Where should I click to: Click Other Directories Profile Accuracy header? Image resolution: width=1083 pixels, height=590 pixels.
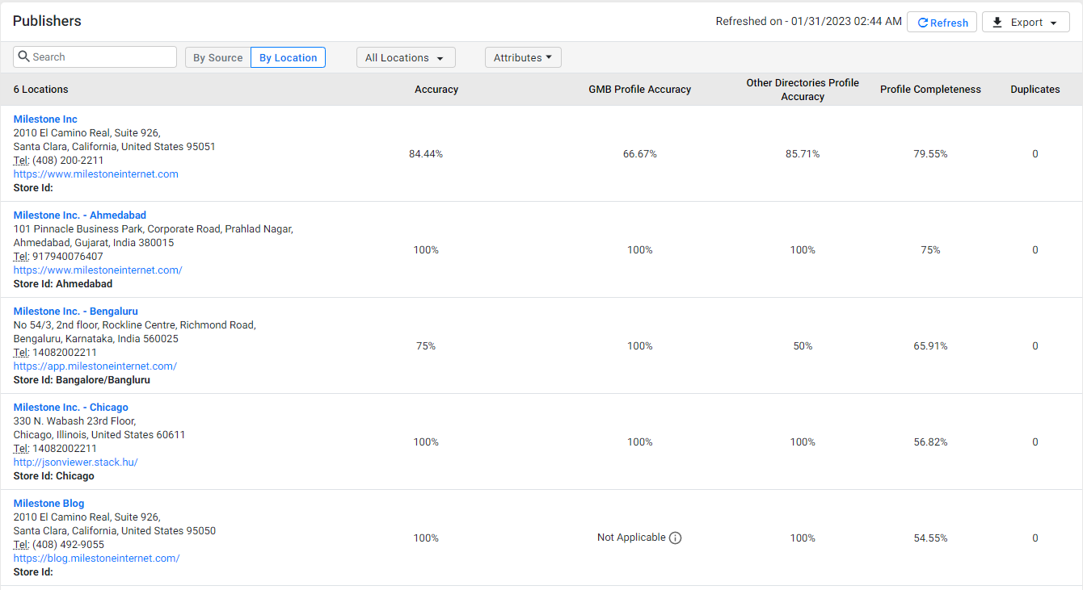(803, 90)
